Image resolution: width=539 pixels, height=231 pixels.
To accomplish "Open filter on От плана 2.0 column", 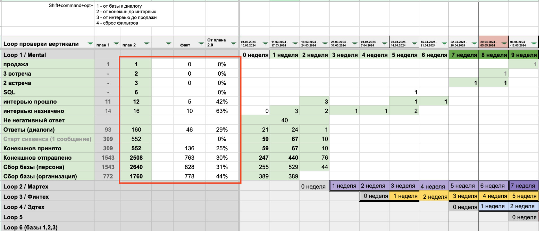I will tap(233, 44).
